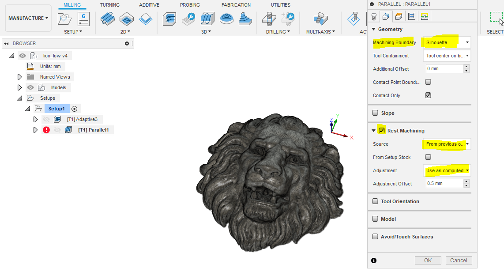Click the Drill operation icon

pos(268,19)
